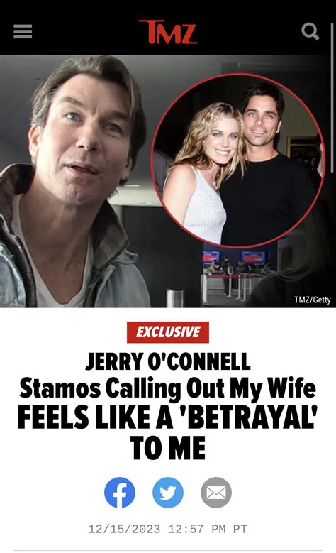
Task: Click the blue airport screens in photo background
Action: pyautogui.click(x=234, y=257)
